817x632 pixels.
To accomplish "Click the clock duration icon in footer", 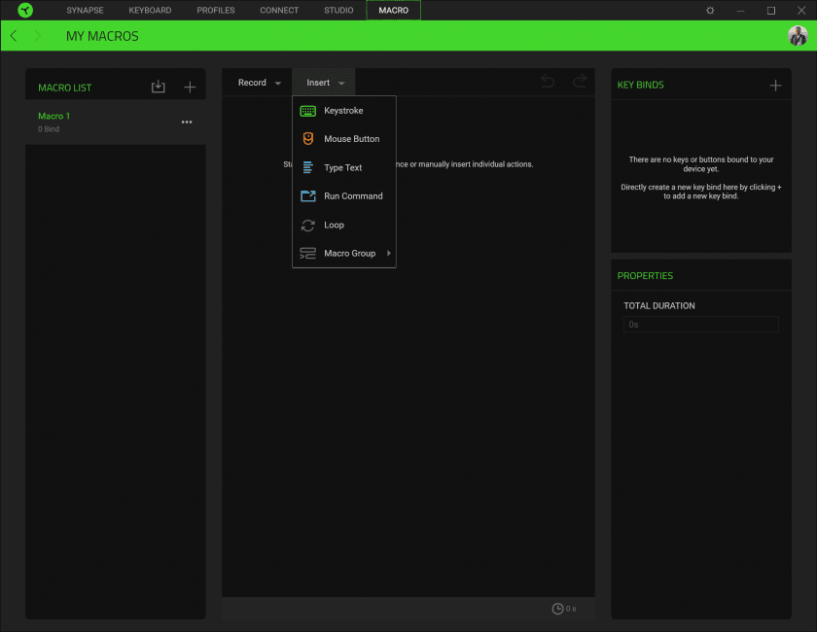I will point(557,609).
